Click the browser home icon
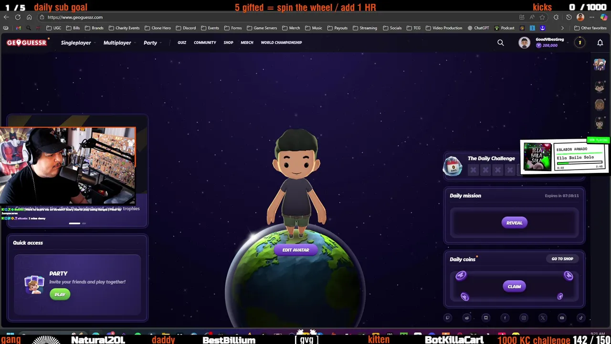The width and height of the screenshot is (611, 344). click(x=29, y=17)
